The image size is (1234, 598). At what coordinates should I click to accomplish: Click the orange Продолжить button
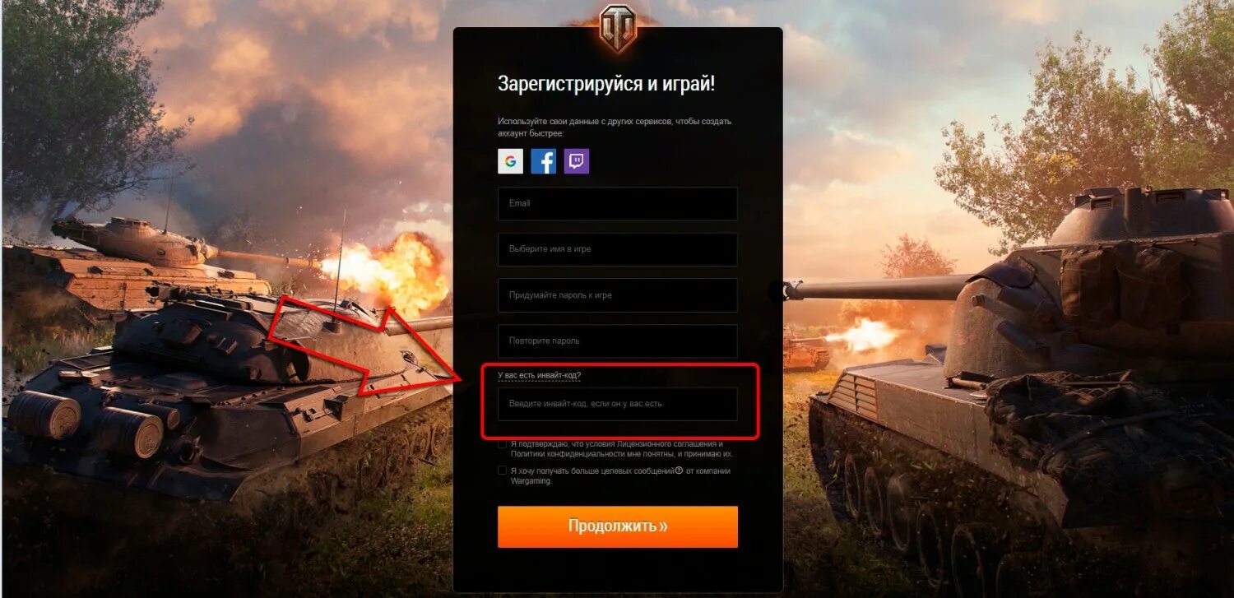coord(617,526)
